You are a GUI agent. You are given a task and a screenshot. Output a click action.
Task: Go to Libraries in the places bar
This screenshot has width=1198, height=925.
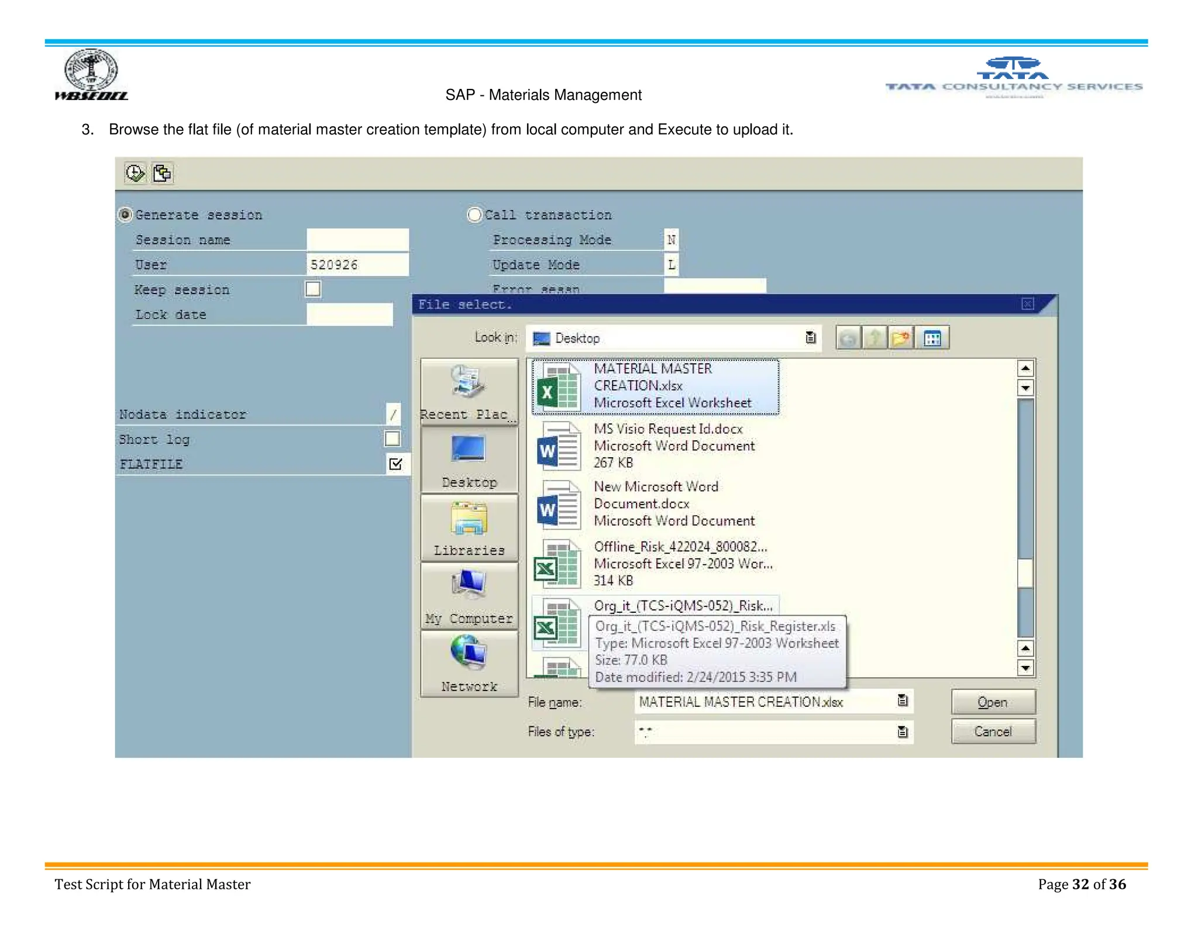tap(469, 527)
